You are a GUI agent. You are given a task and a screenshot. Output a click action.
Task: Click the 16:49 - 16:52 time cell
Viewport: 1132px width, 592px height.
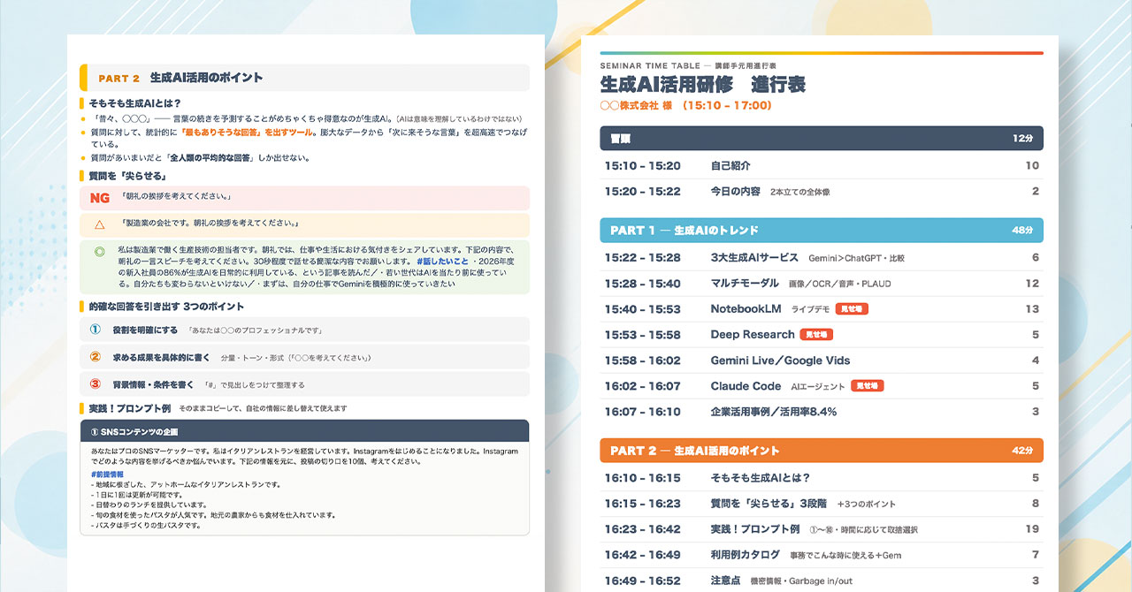click(x=642, y=581)
